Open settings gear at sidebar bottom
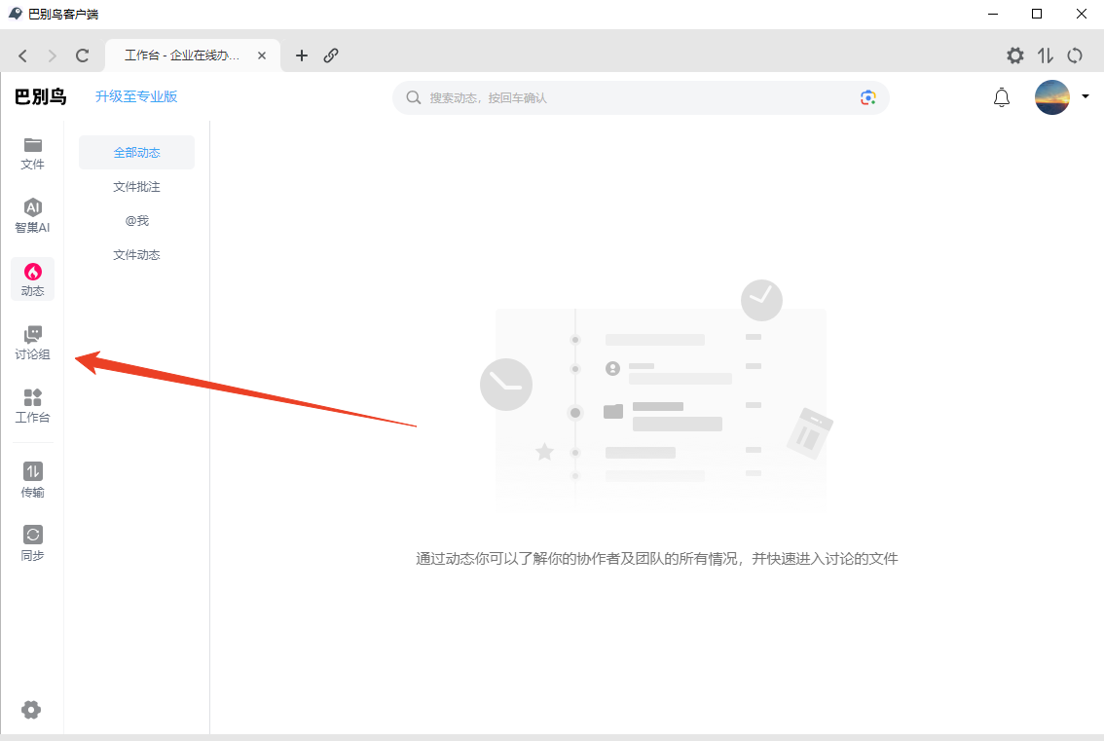 pos(31,709)
